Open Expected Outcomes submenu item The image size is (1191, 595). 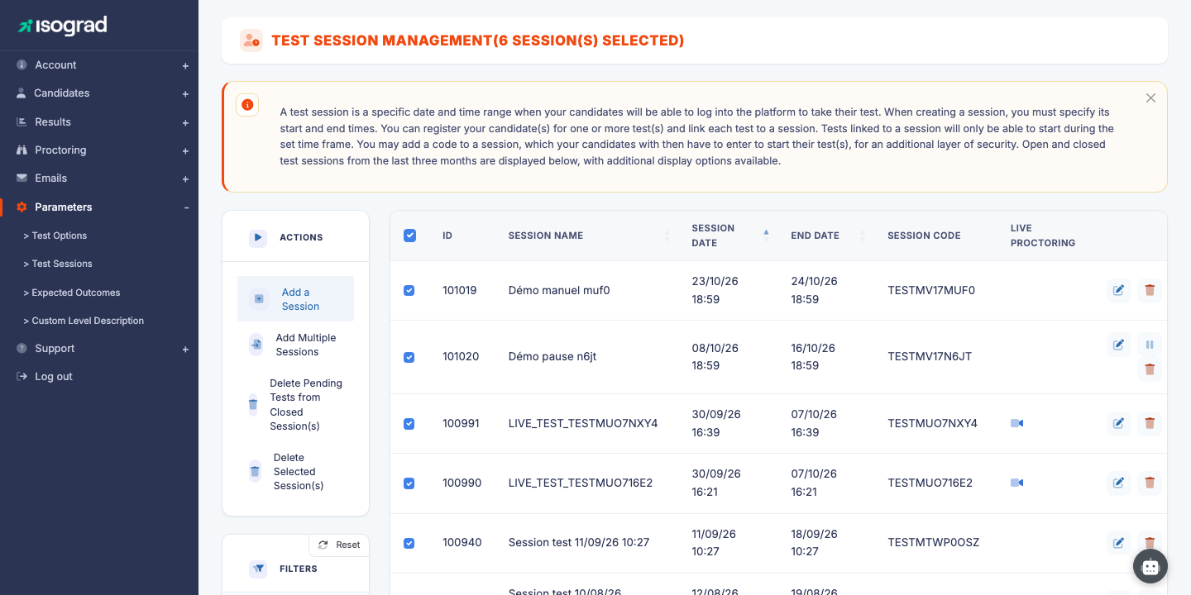coord(72,293)
